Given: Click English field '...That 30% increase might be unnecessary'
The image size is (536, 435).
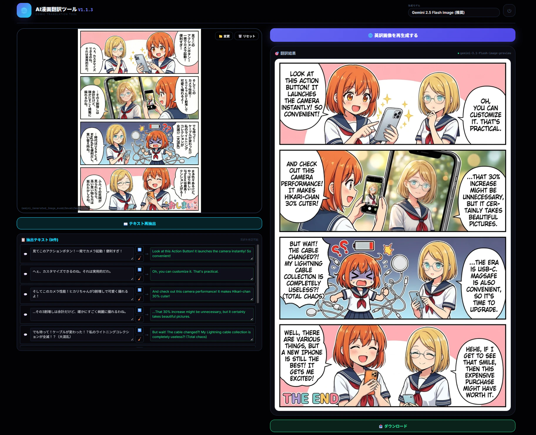Looking at the screenshot, I should [202, 314].
